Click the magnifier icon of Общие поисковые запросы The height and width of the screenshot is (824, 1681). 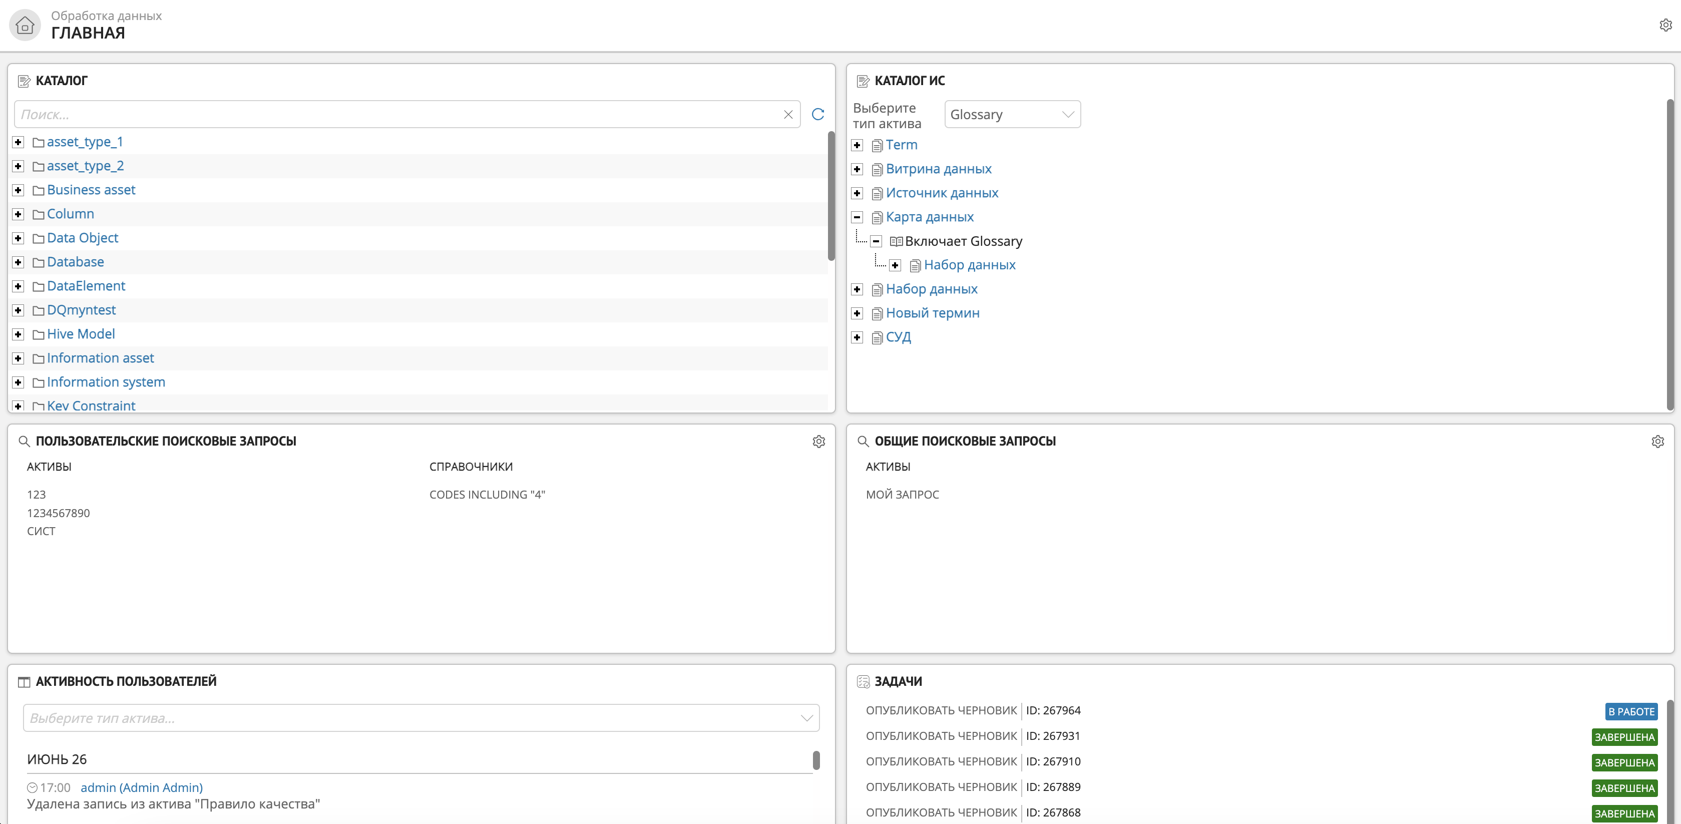tap(863, 442)
